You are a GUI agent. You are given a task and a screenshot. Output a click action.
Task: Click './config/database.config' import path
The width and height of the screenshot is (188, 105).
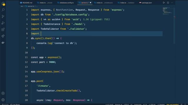click(70, 15)
